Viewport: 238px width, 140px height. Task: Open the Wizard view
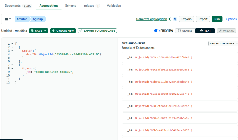[226, 31]
